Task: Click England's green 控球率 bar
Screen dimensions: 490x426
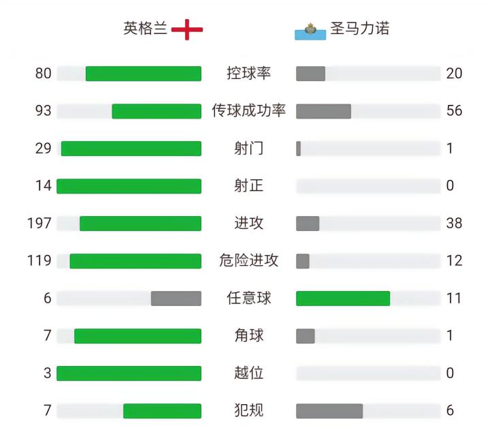Action: click(x=143, y=74)
